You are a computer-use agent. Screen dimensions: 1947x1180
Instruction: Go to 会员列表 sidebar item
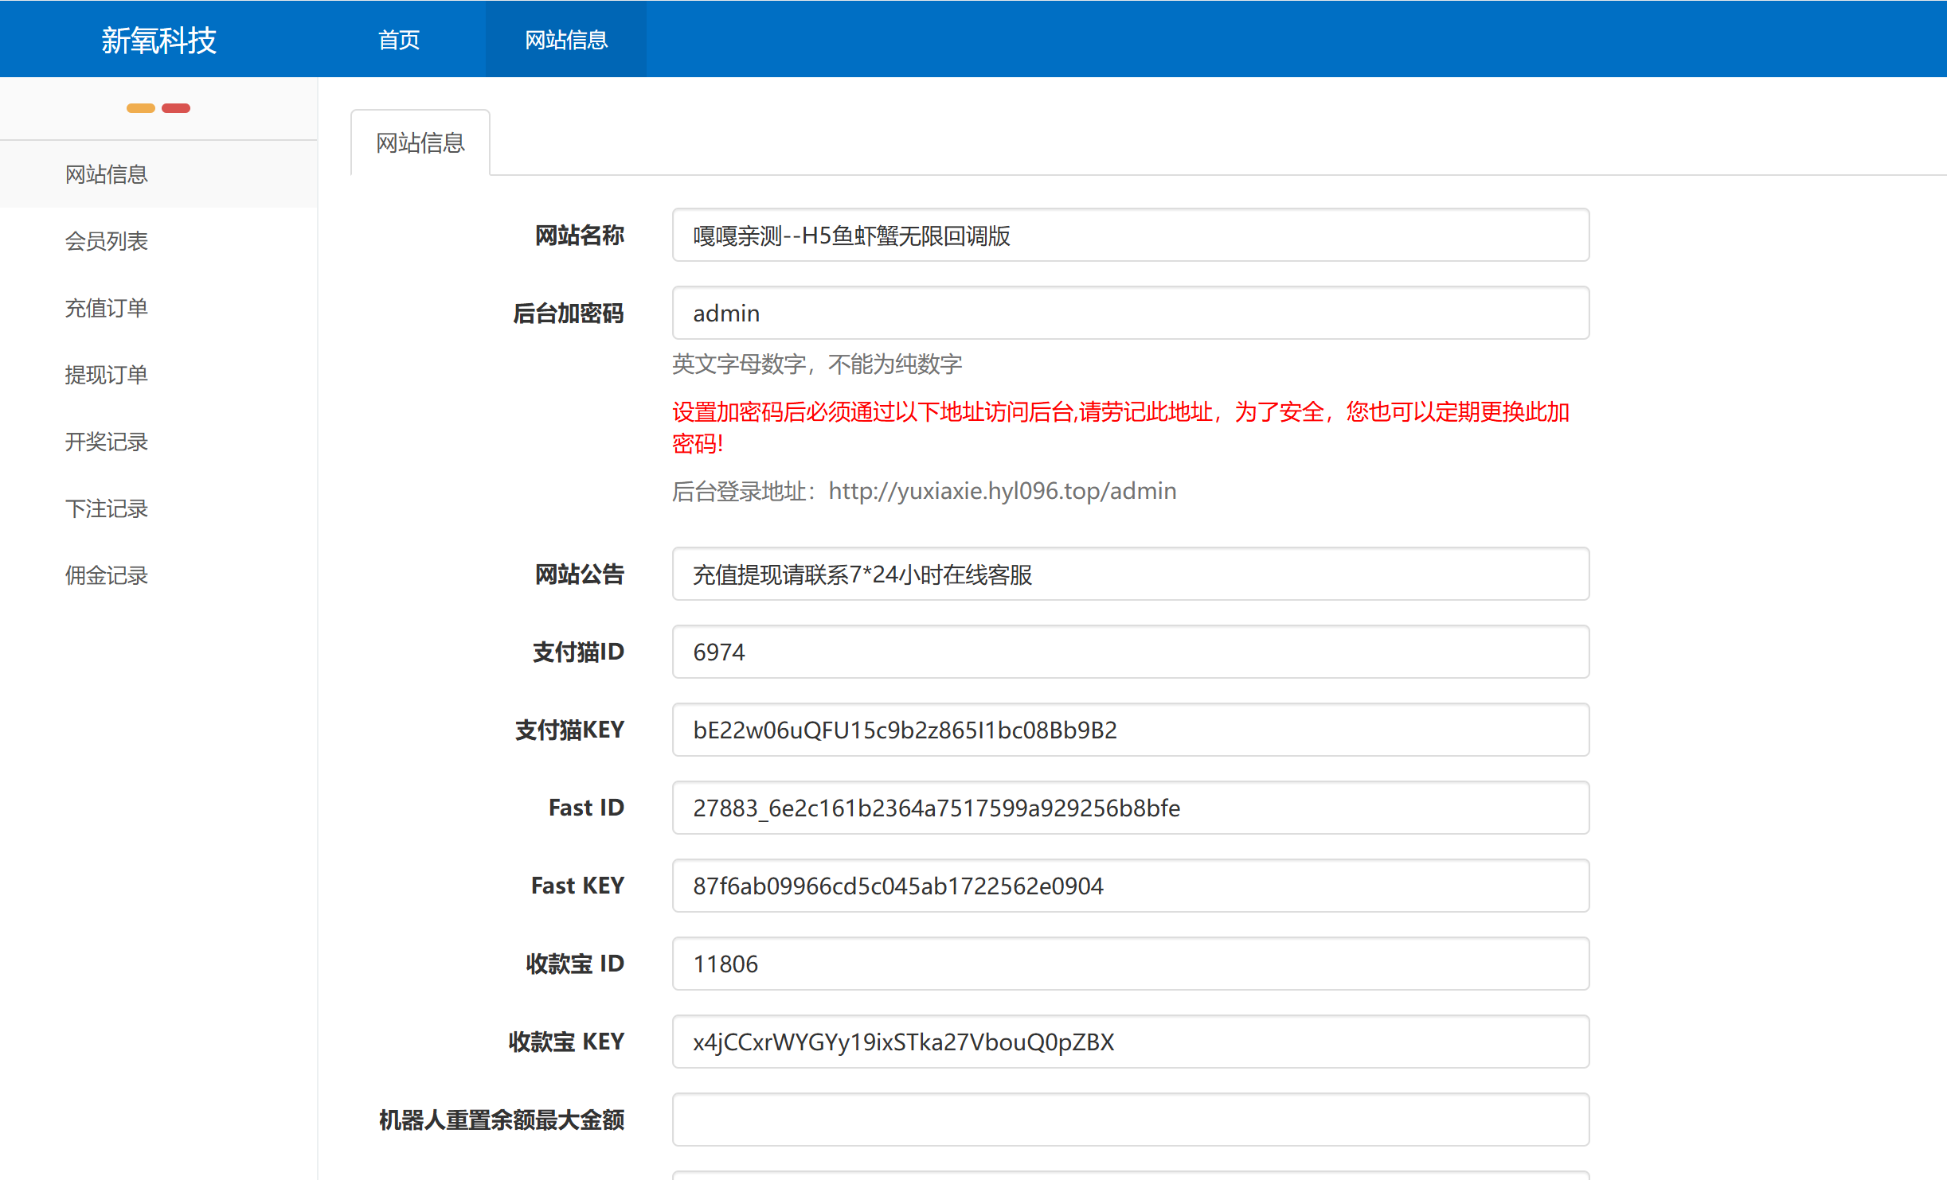coord(107,241)
